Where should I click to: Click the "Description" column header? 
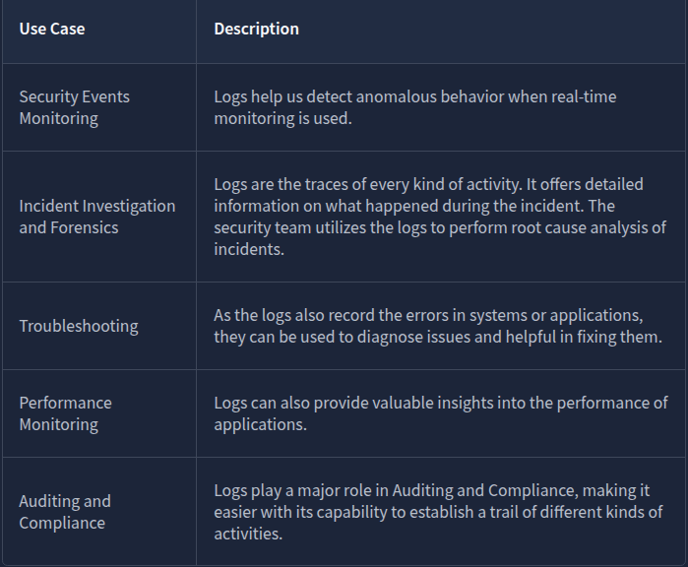(256, 29)
